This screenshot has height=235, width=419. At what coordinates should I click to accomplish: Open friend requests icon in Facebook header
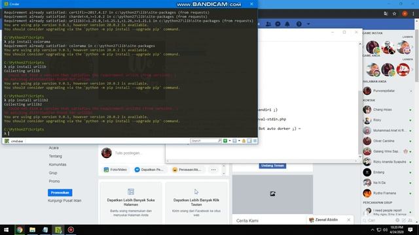click(268, 24)
